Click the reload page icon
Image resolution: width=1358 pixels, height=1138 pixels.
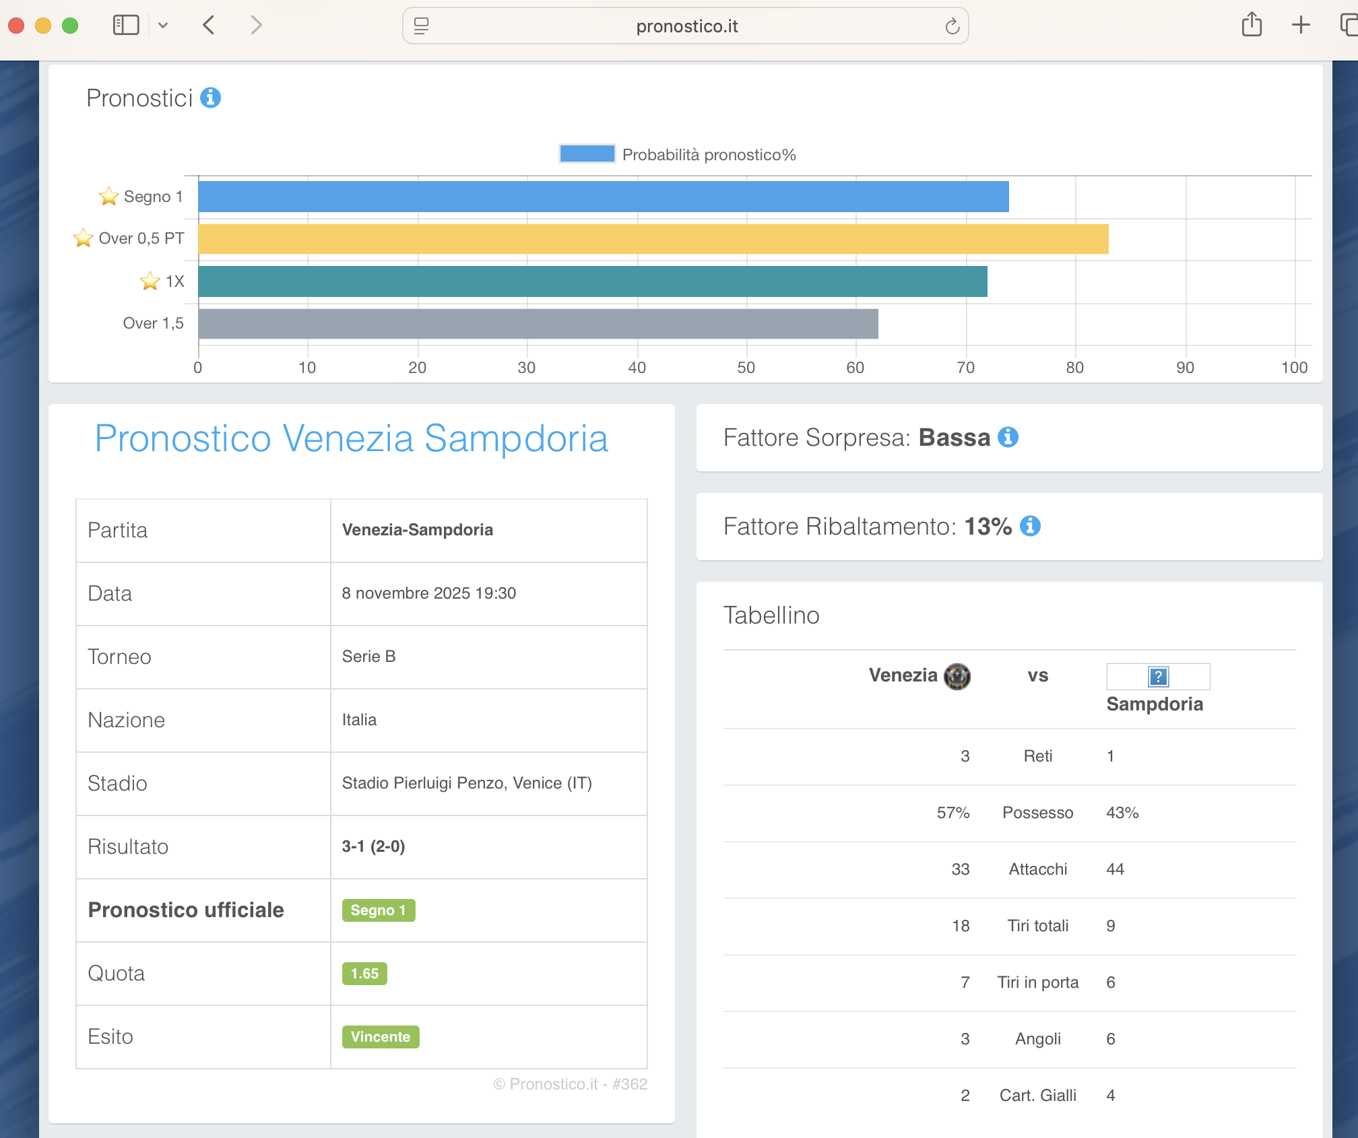coord(952,26)
